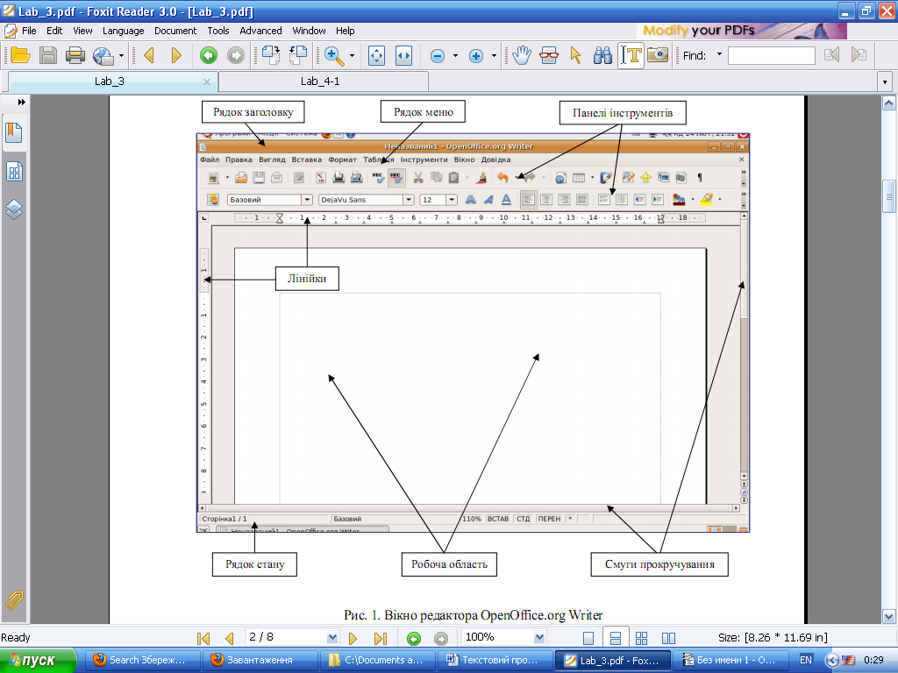Click the Print icon

[x=75, y=55]
